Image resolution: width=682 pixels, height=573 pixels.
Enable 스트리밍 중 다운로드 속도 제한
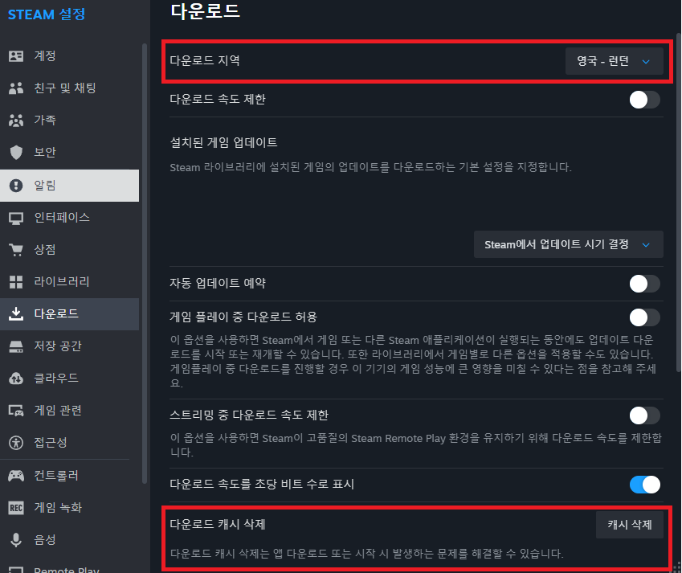pyautogui.click(x=644, y=415)
